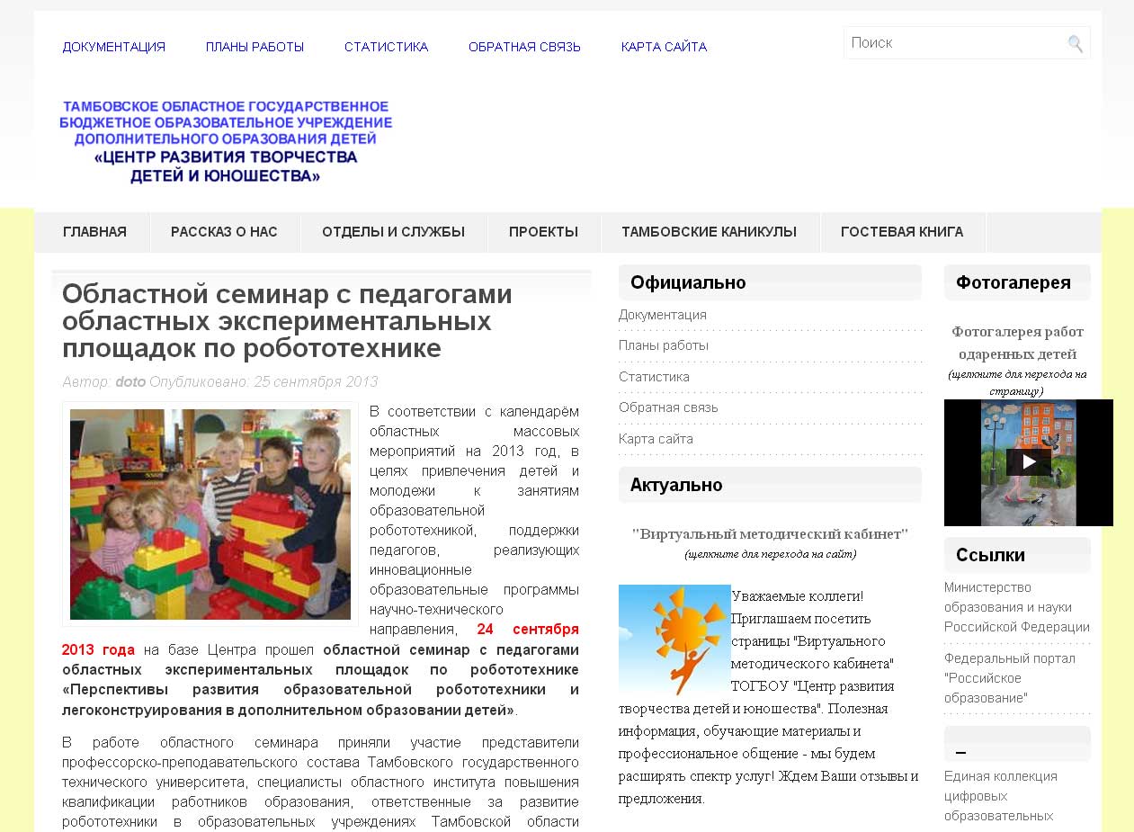The width and height of the screenshot is (1134, 832).
Task: Go to the ГЛАВНАЯ navigation tab
Action: (94, 232)
